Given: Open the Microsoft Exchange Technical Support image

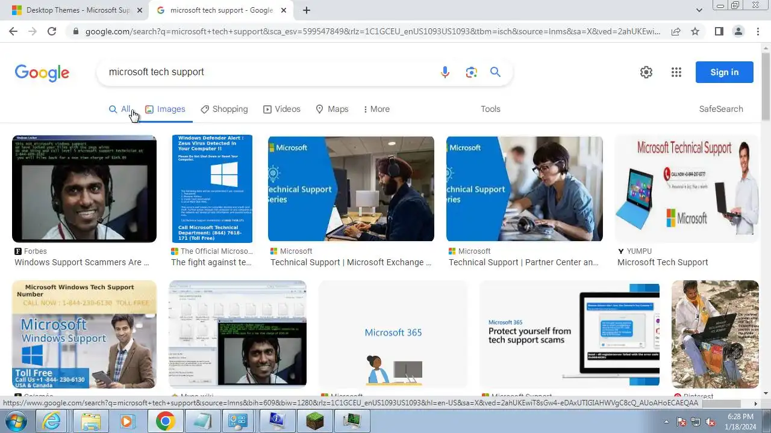Looking at the screenshot, I should click(x=351, y=189).
